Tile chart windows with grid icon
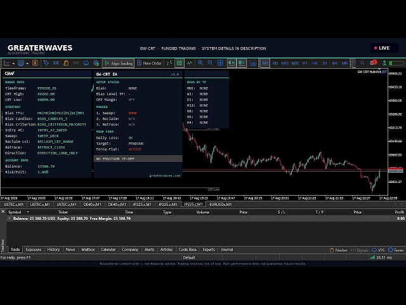406x305 pixels. 220,63
